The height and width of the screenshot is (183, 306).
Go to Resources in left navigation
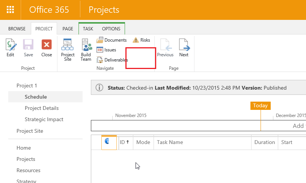tap(29, 170)
